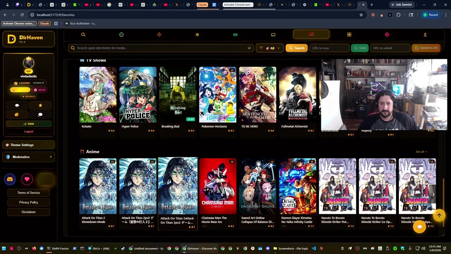Click the pink heart donate icon

click(27, 179)
